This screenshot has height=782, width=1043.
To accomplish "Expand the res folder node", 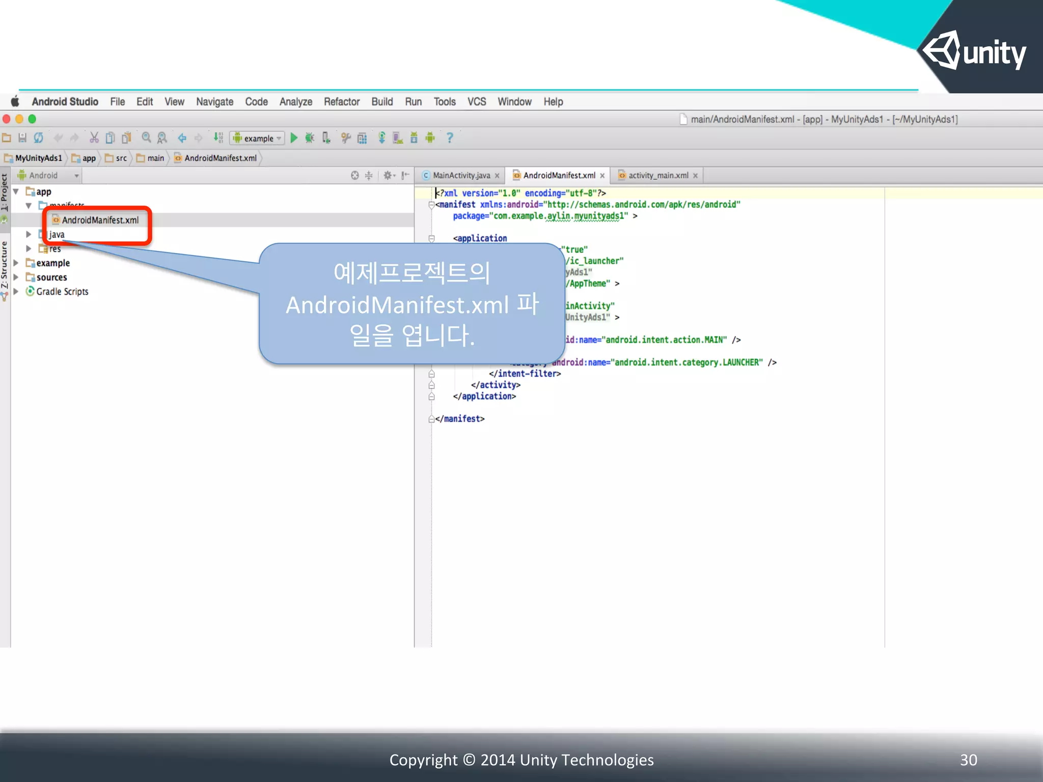I will (29, 249).
